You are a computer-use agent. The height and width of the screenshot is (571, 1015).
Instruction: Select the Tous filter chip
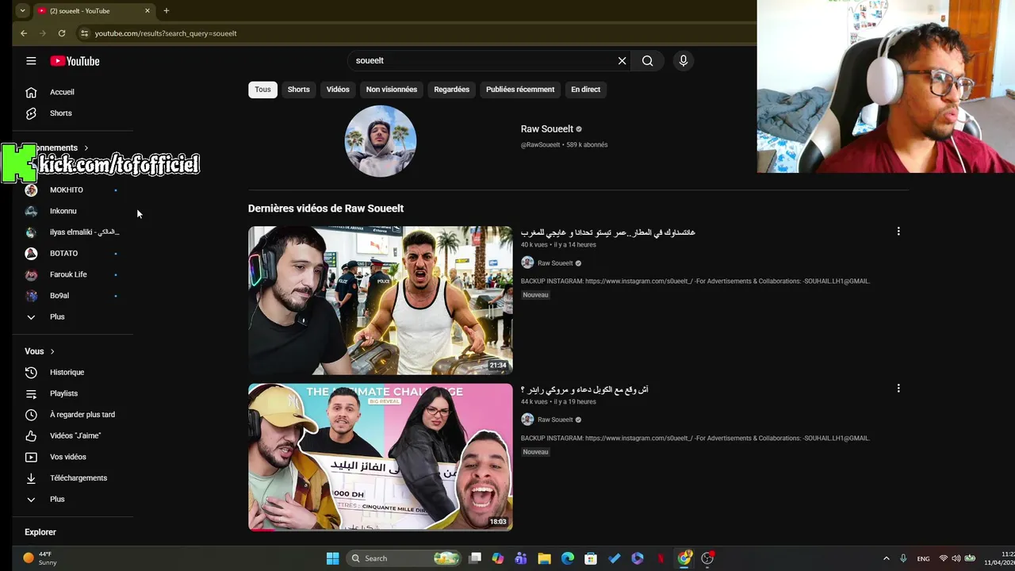[262, 90]
